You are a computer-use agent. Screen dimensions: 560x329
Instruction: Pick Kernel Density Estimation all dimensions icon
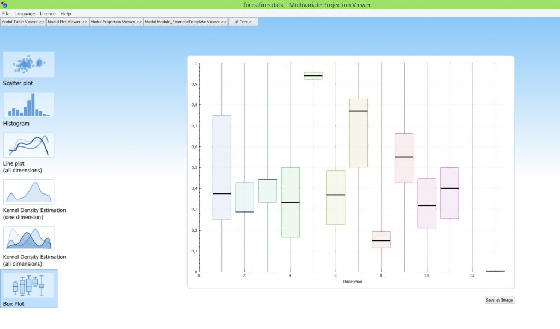click(28, 238)
